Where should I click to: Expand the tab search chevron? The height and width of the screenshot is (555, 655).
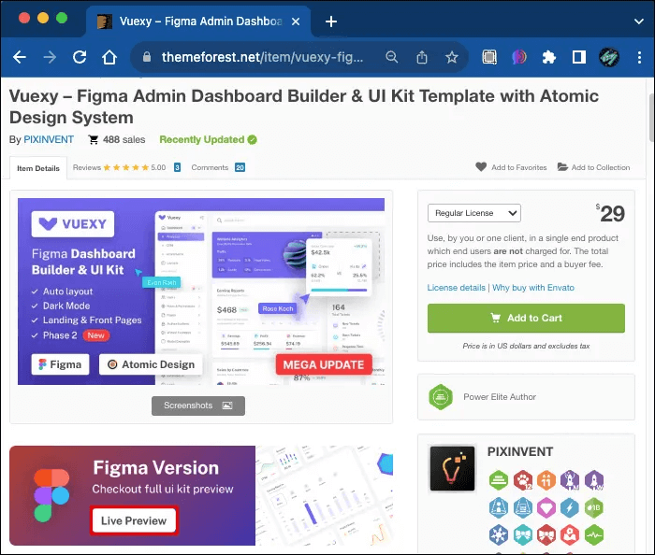pos(639,21)
